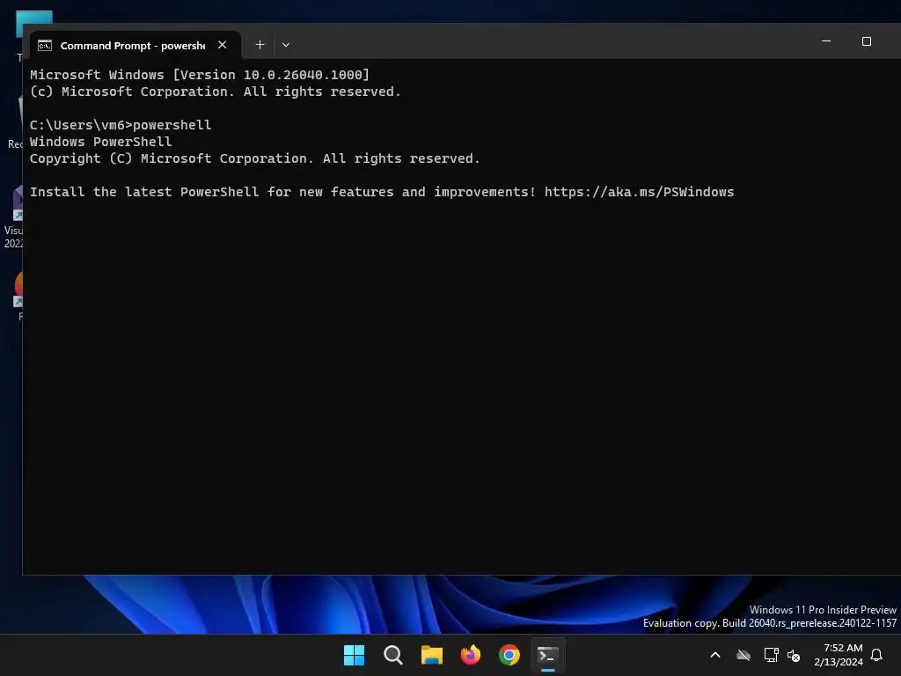The image size is (901, 676).
Task: Launch Google Chrome from taskbar
Action: pos(509,655)
